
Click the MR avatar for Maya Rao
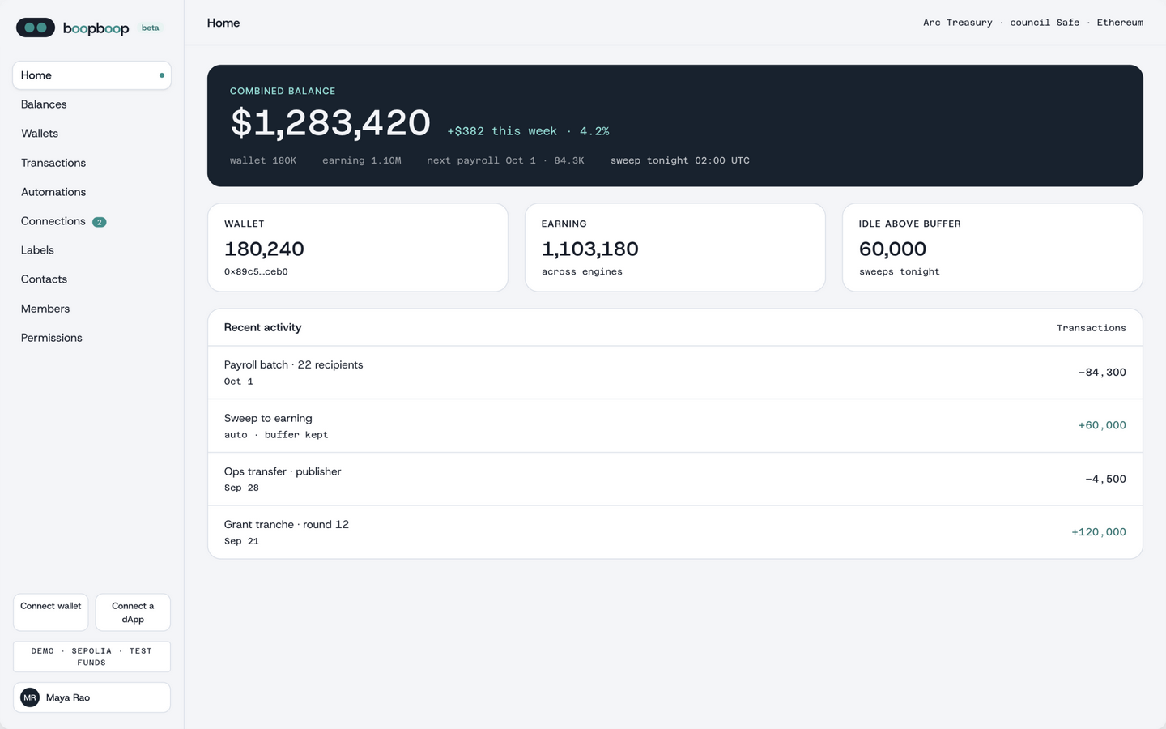(30, 697)
